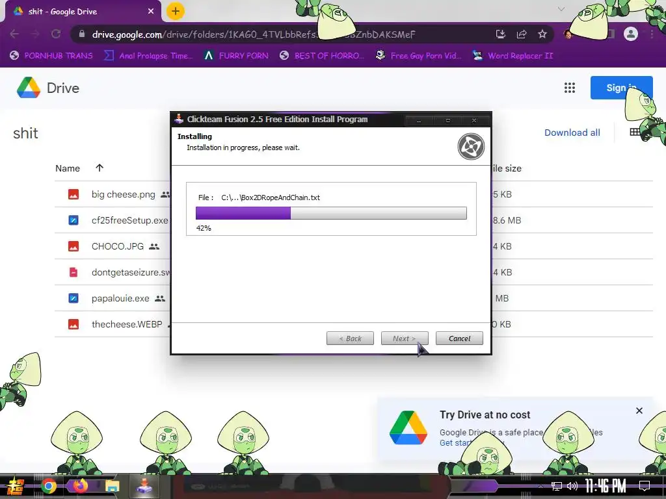This screenshot has width=666, height=499.
Task: Open File Explorer from taskbar
Action: (x=112, y=486)
